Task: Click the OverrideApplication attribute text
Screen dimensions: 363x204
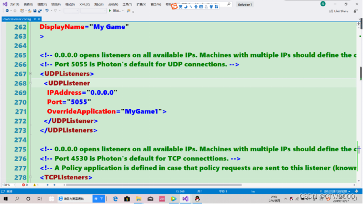Action: pyautogui.click(x=82, y=111)
